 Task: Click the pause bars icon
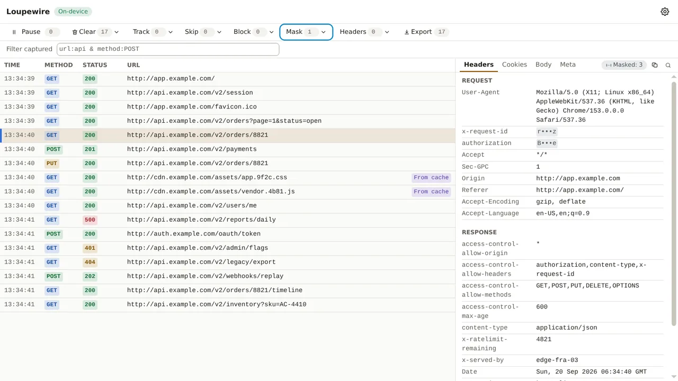tap(14, 32)
